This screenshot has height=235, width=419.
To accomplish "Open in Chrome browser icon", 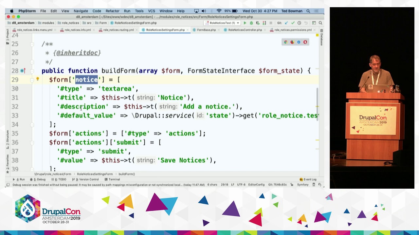I will 286,42.
